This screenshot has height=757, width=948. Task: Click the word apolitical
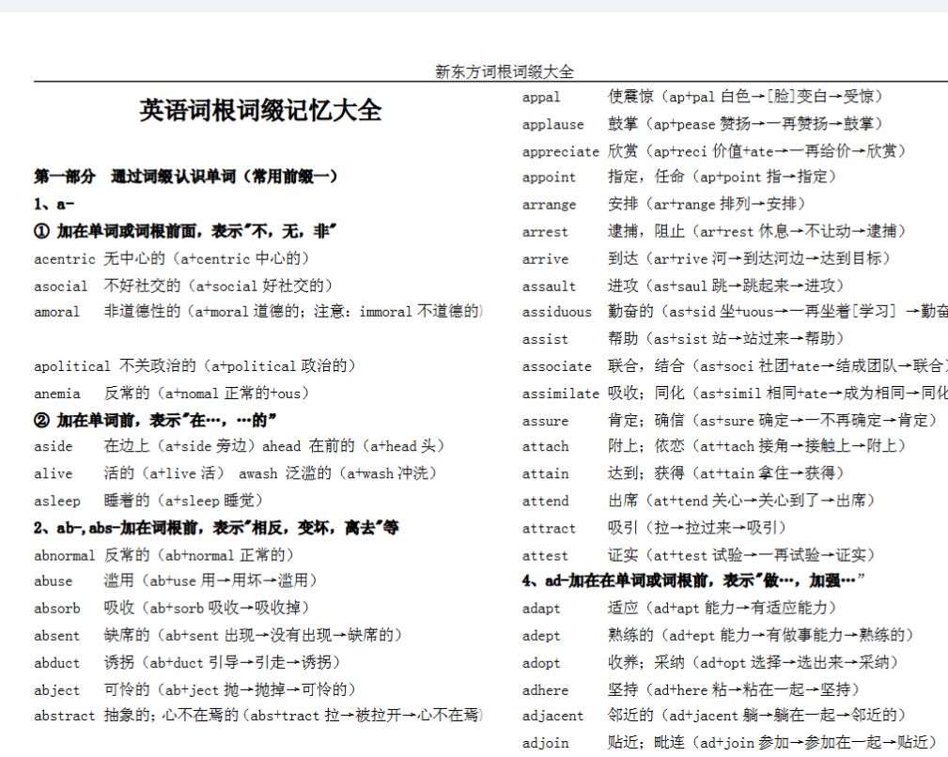pyautogui.click(x=72, y=366)
